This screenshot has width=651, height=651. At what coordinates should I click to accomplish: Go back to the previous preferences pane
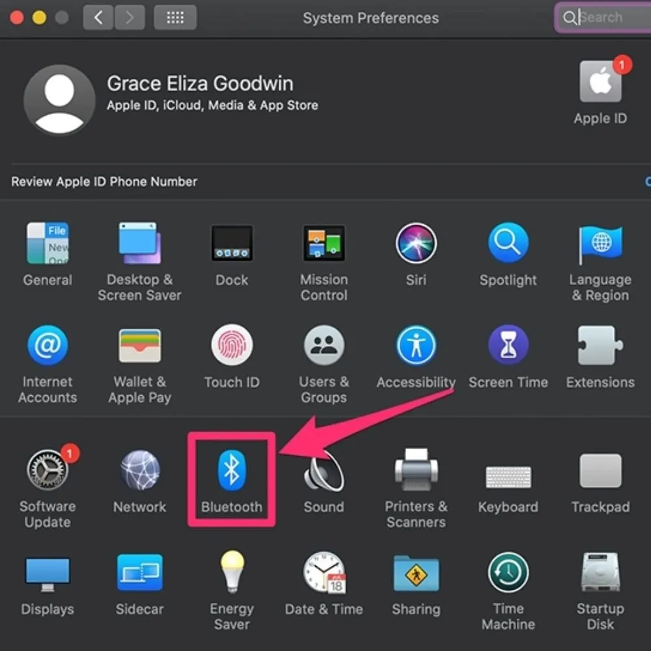(98, 17)
